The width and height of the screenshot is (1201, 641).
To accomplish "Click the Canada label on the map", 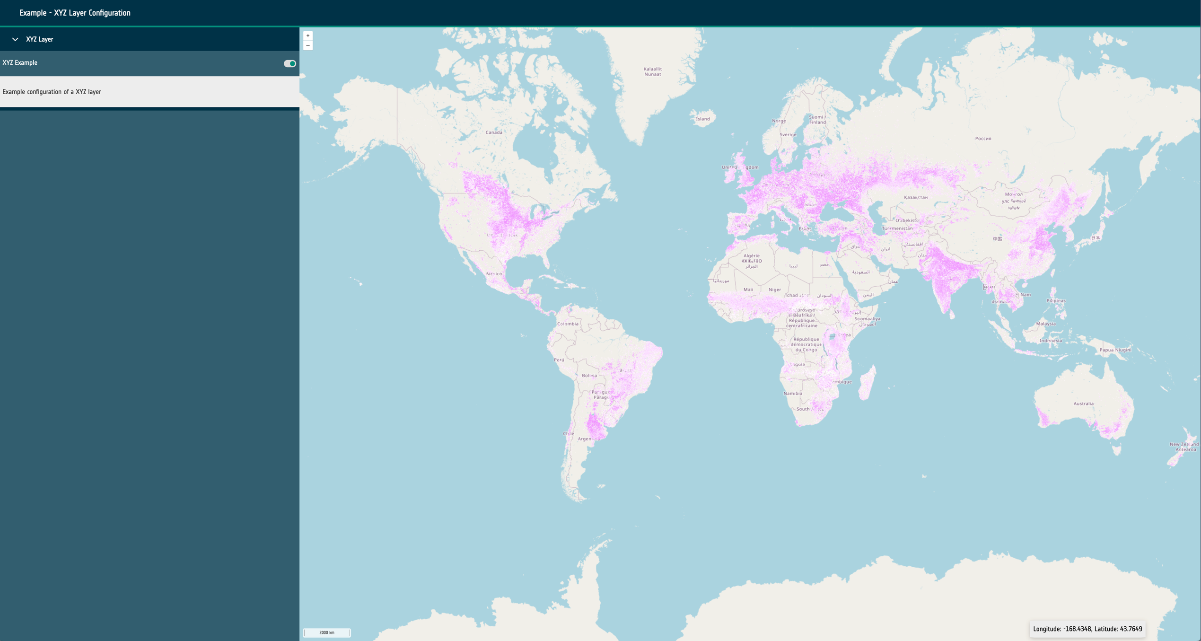I will coord(493,132).
